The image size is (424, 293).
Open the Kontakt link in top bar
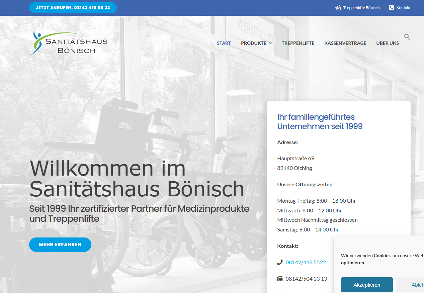(x=403, y=8)
